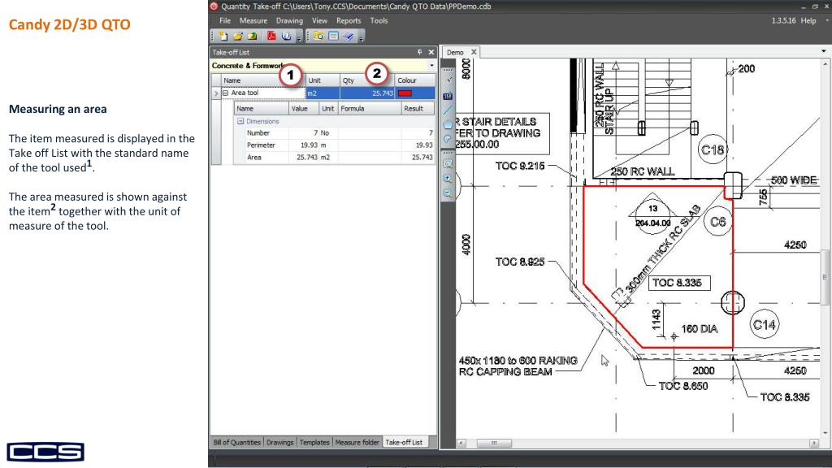Viewport: 832px width, 468px height.
Task: Click the 25.743 quantity cell of Area tool
Action: 368,93
